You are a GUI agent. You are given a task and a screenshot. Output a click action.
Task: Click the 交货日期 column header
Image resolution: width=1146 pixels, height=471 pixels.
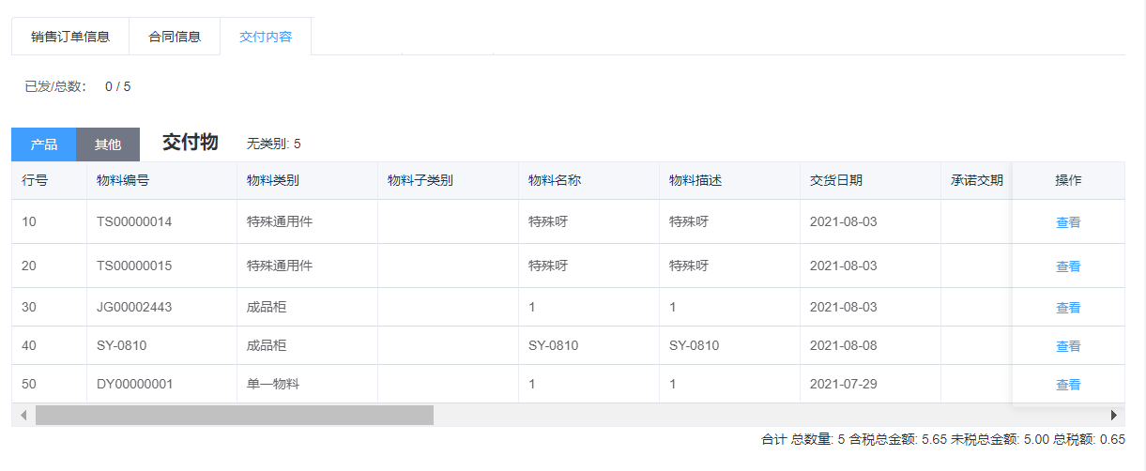(836, 180)
